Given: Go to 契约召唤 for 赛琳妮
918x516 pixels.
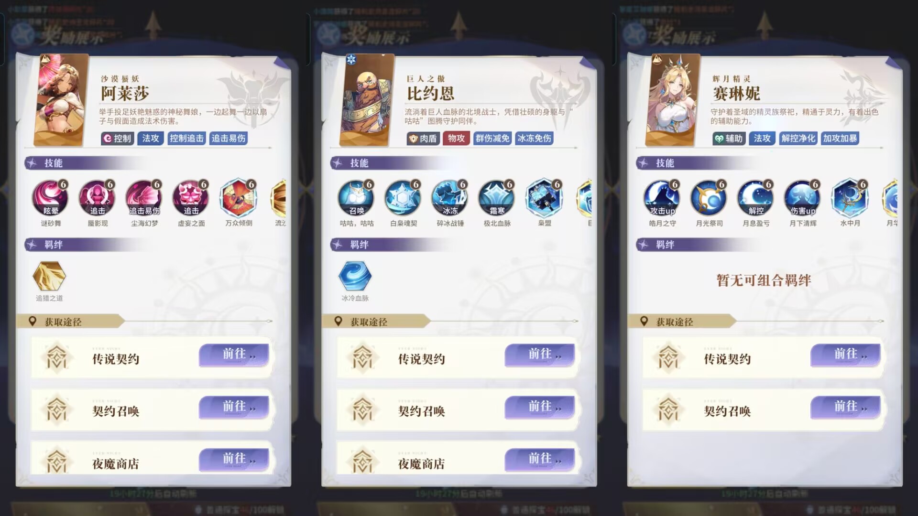Looking at the screenshot, I should pos(845,408).
